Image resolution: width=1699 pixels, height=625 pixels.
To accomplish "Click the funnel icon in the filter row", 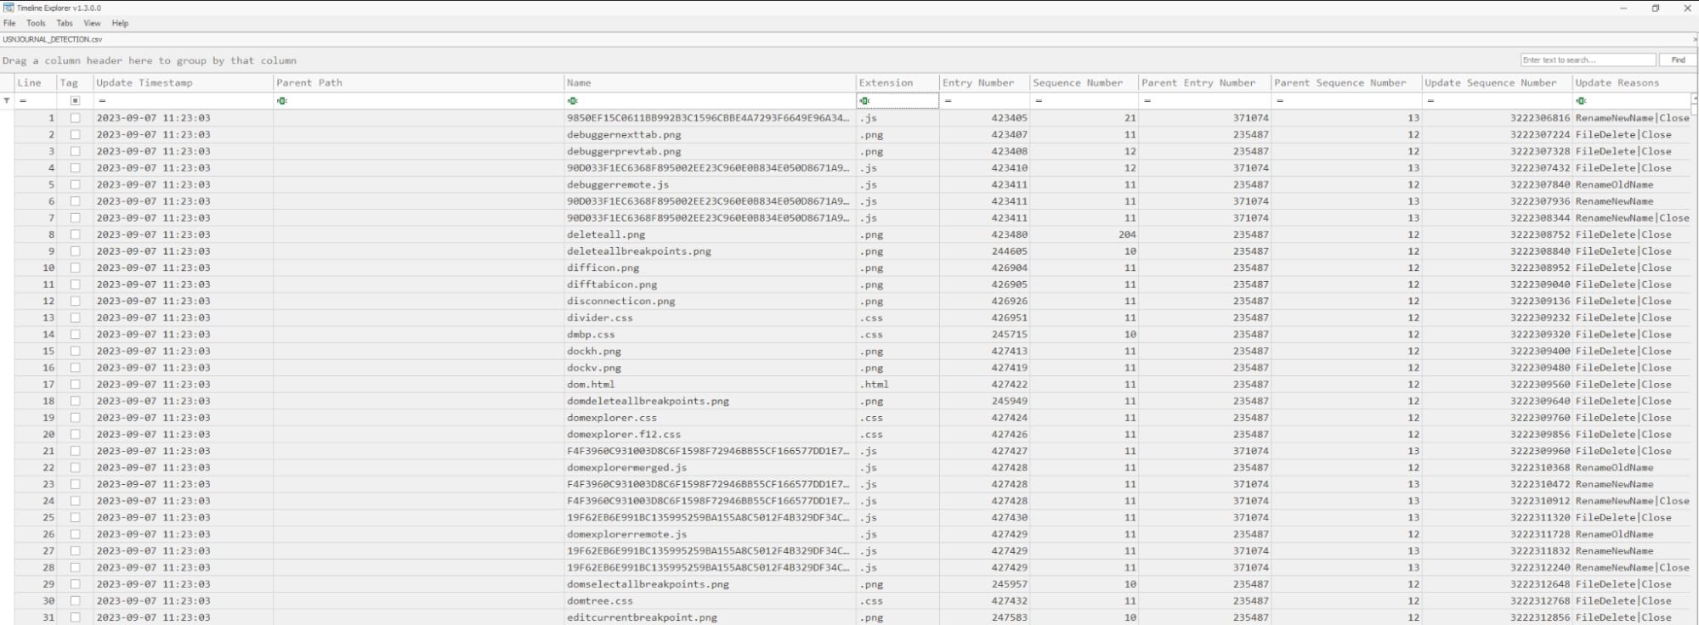I will [7, 101].
